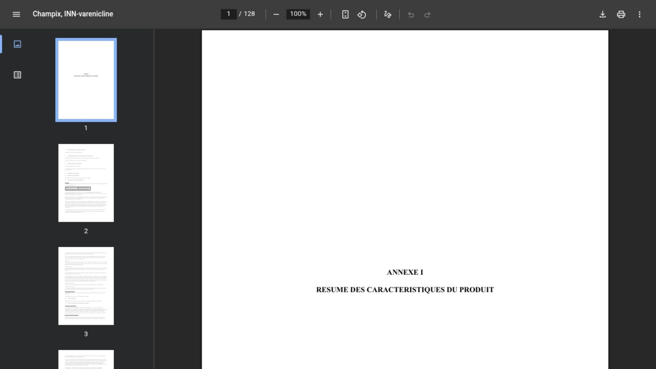Zoom out with the minus button
The height and width of the screenshot is (369, 656).
click(276, 14)
